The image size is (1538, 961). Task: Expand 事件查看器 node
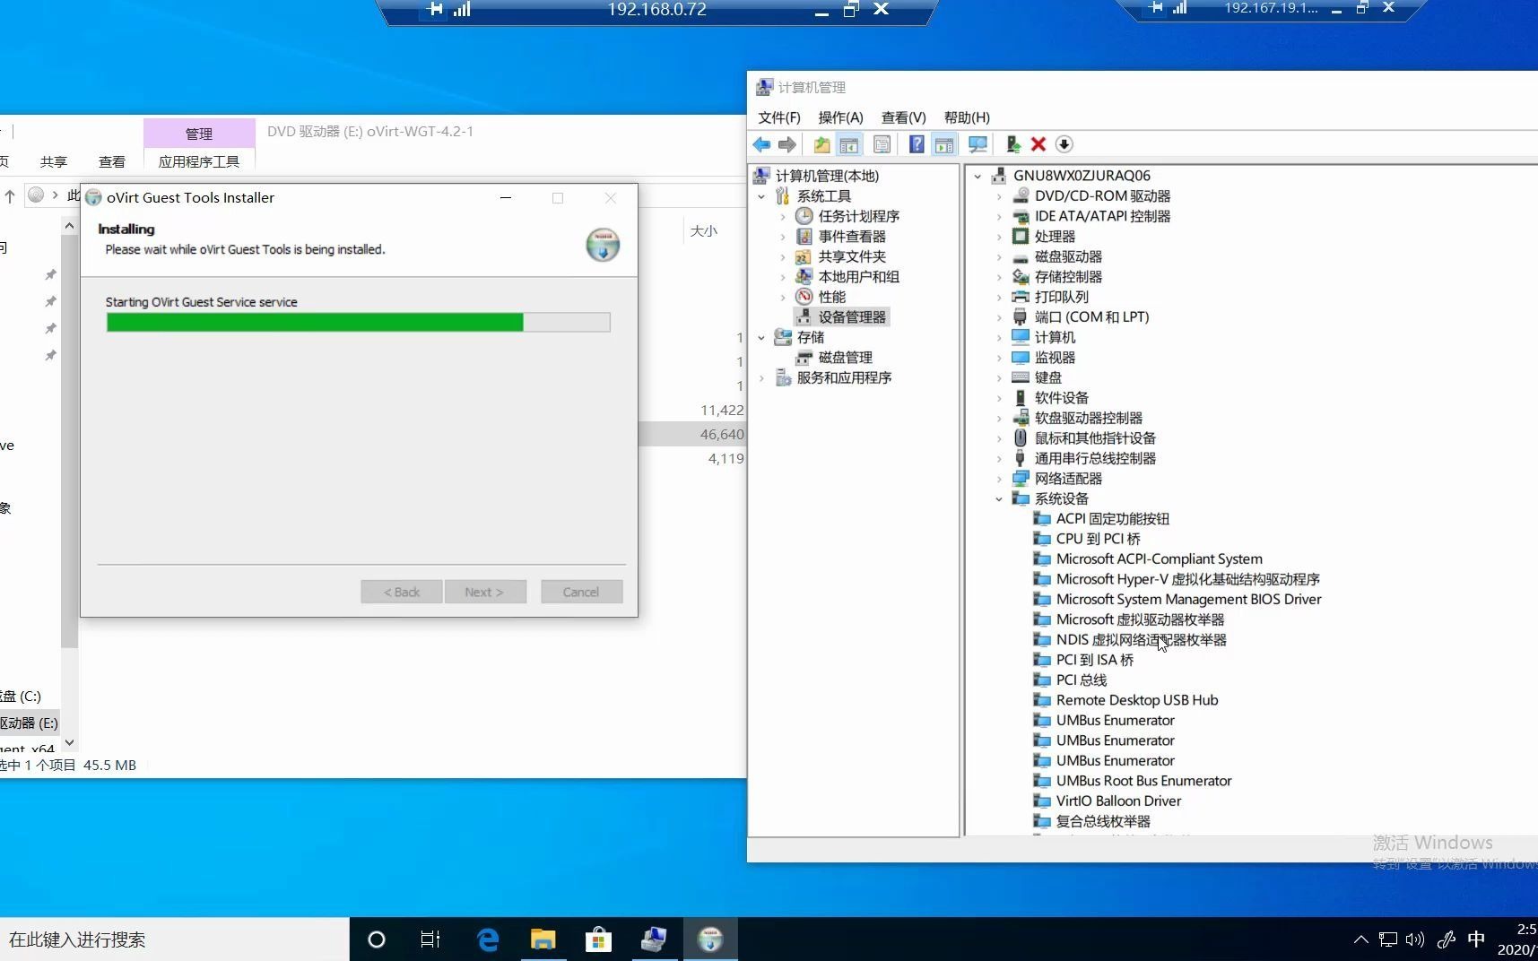point(783,237)
